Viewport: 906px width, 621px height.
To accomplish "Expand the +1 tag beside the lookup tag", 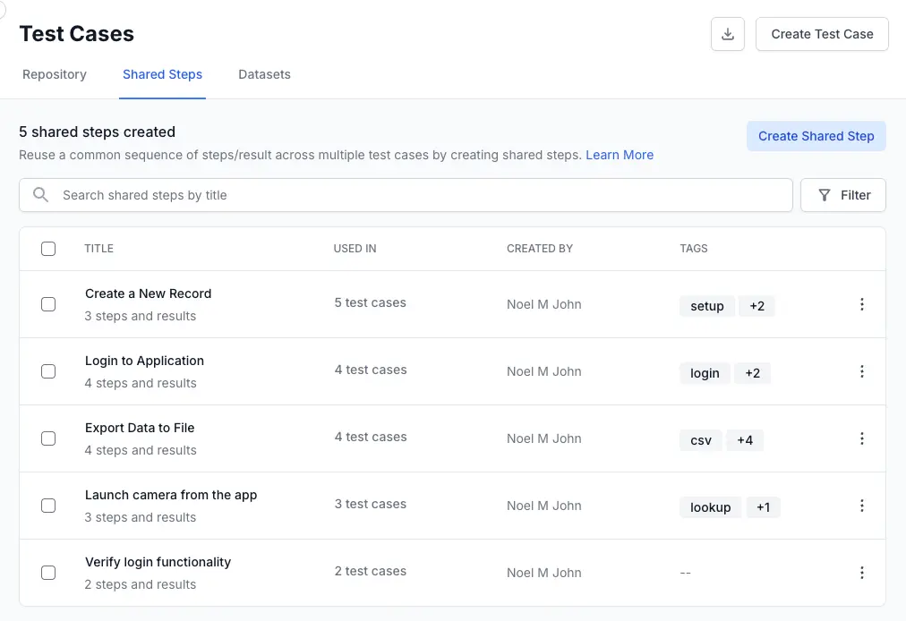I will click(763, 506).
